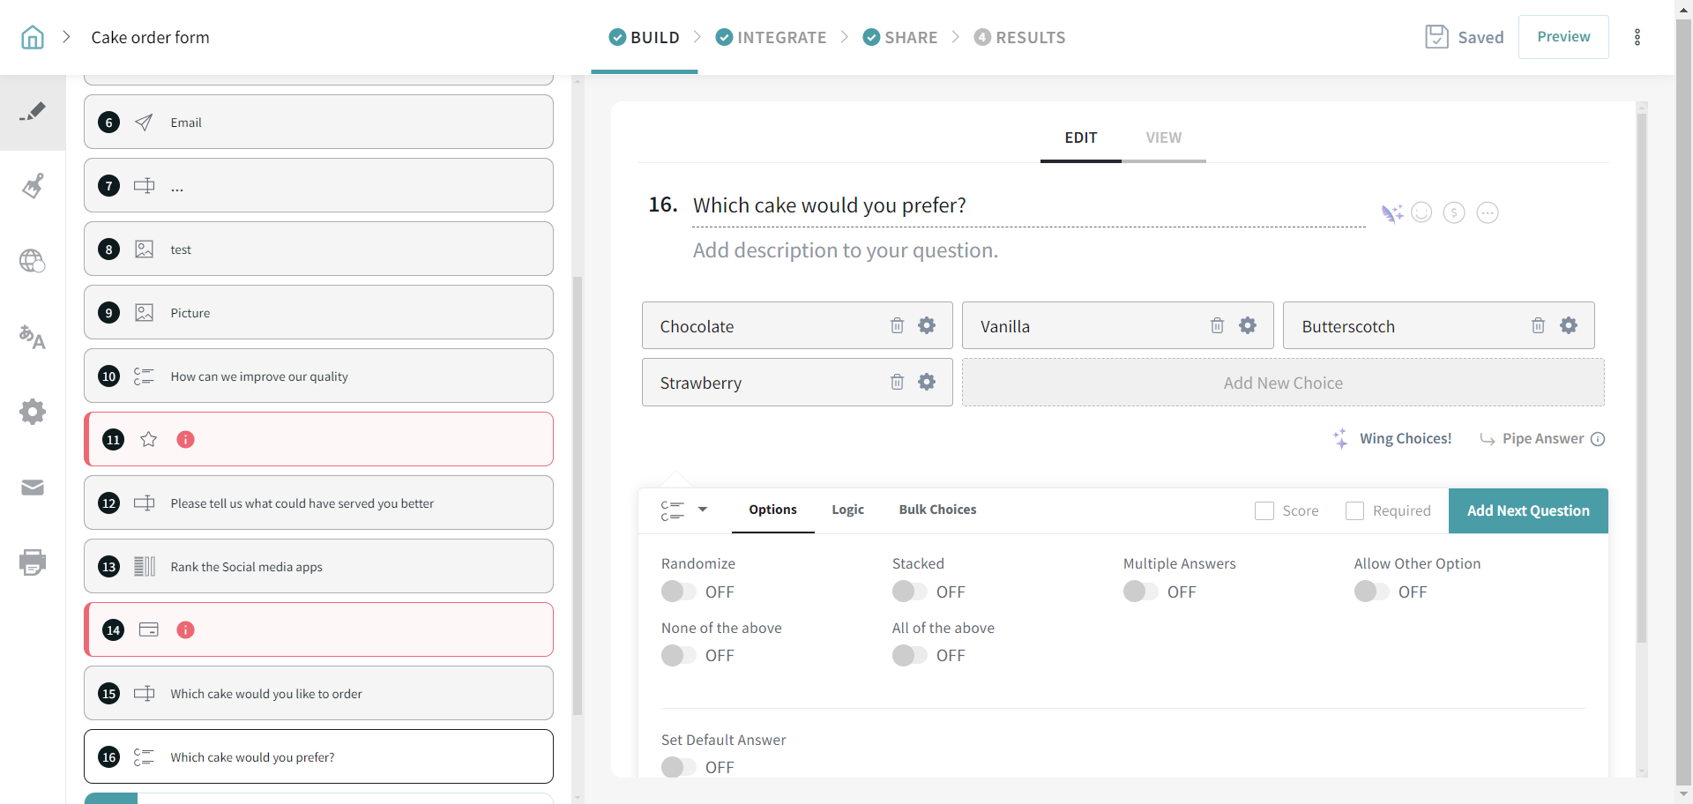The height and width of the screenshot is (804, 1693).
Task: Enable the Randomize toggle
Action: (678, 592)
